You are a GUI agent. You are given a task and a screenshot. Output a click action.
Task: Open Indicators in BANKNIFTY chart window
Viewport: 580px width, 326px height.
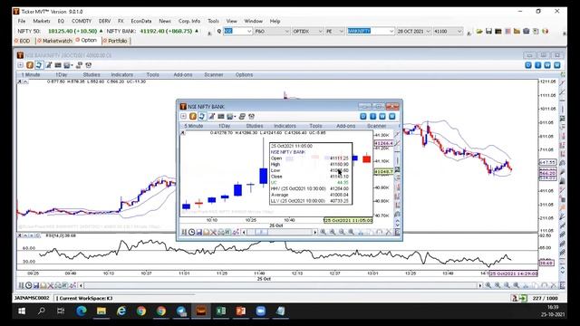pyautogui.click(x=121, y=74)
